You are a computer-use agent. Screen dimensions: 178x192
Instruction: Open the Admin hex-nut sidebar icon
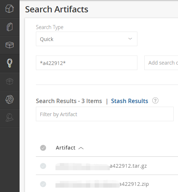tap(9, 99)
